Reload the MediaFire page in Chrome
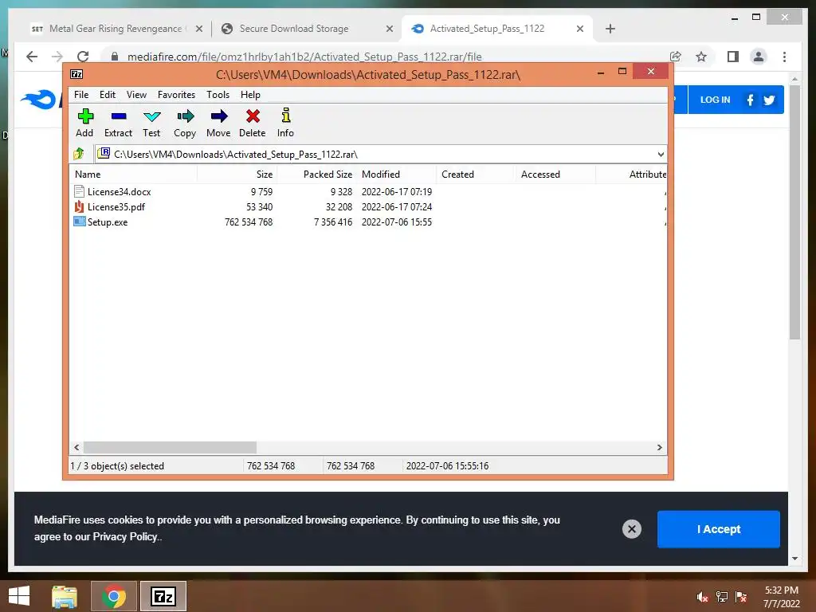Viewport: 816px width, 612px height. pyautogui.click(x=83, y=57)
